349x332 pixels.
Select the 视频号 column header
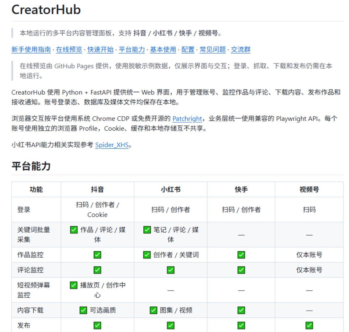[x=309, y=189]
